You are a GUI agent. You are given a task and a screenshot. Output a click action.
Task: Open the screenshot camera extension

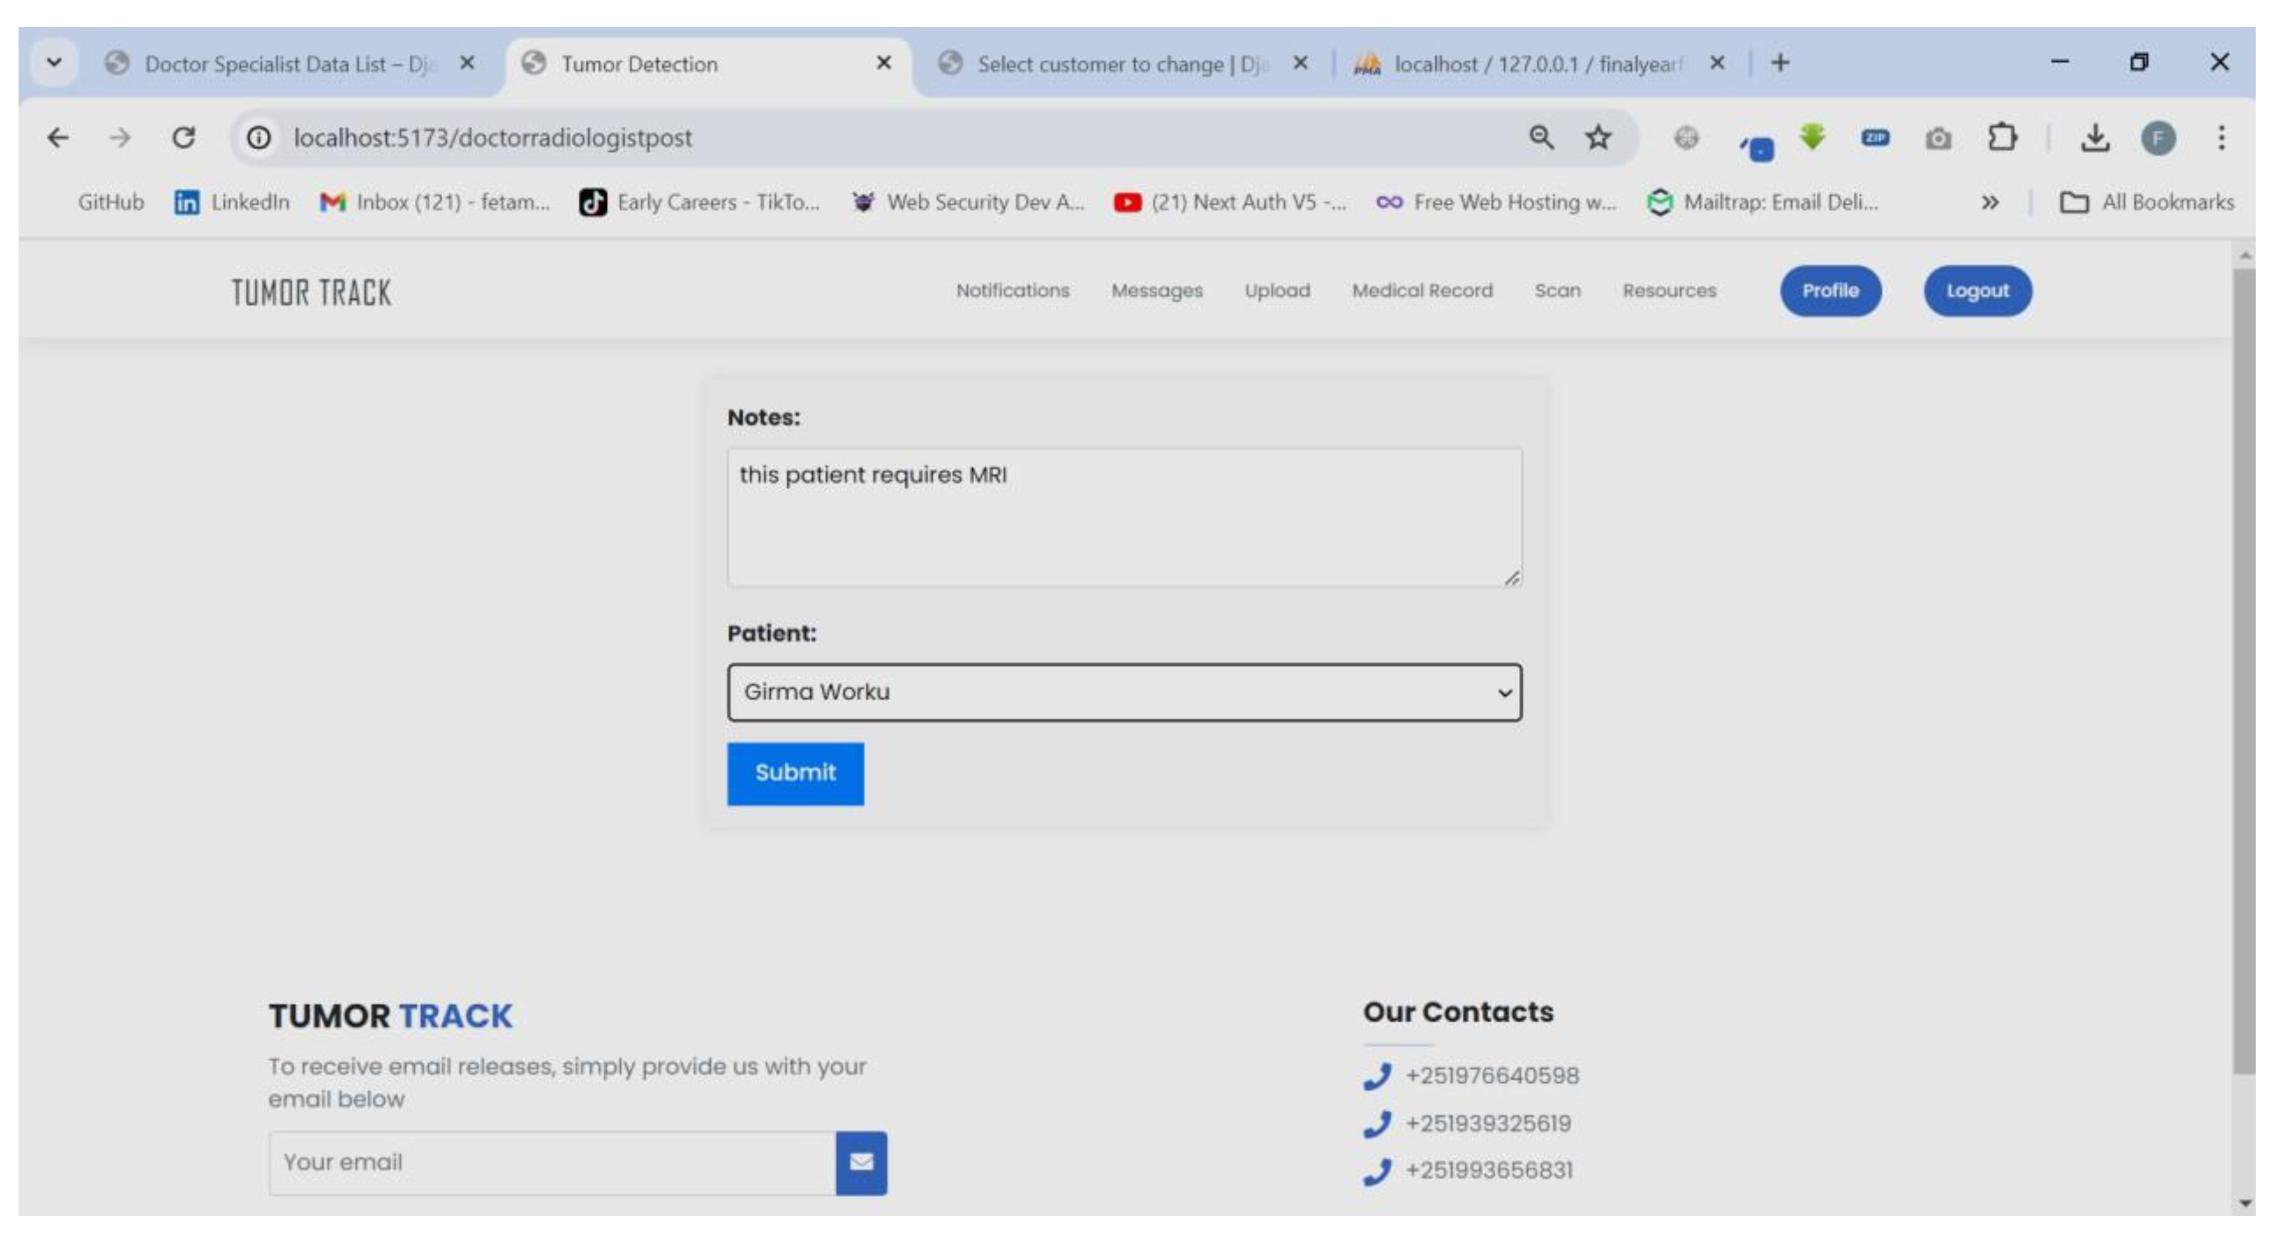pos(1938,137)
